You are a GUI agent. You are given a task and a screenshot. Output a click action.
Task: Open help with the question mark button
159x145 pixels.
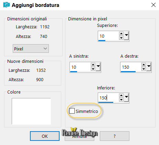(x=115, y=136)
